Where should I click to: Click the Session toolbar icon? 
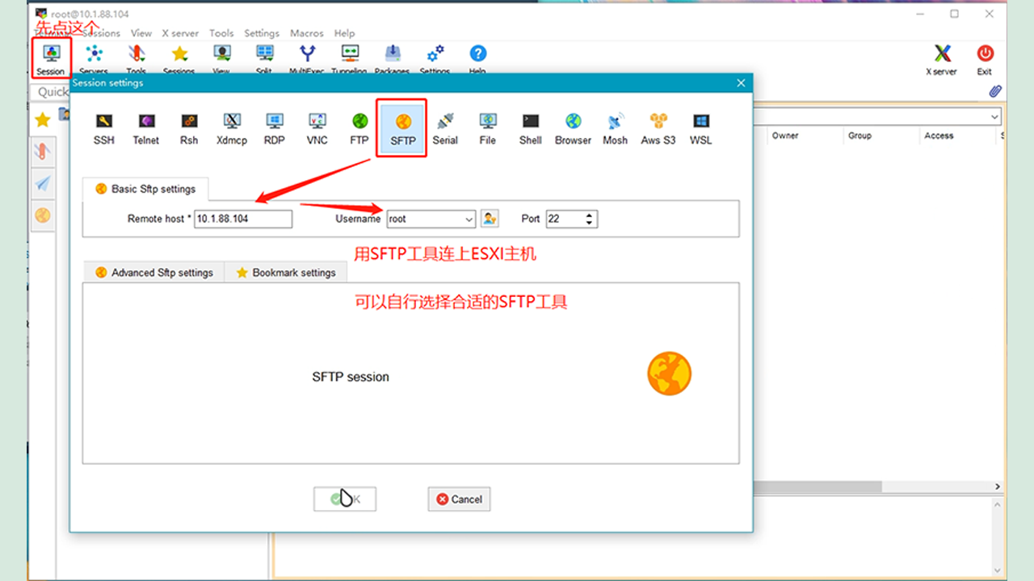click(51, 59)
